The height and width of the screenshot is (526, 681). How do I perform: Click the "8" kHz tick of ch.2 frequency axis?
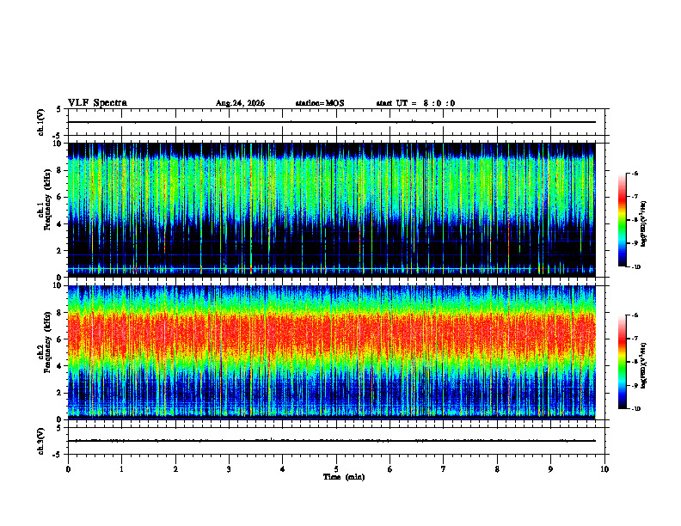pos(60,313)
